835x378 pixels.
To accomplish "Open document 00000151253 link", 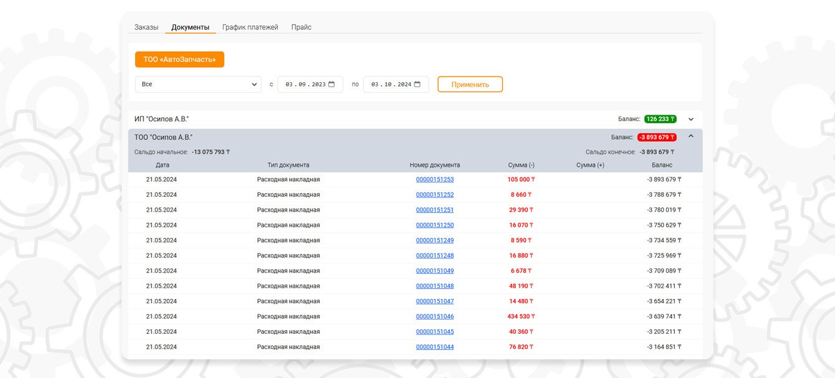I will pyautogui.click(x=435, y=179).
